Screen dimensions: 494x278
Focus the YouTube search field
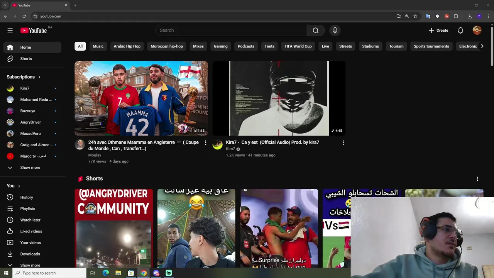pos(231,31)
